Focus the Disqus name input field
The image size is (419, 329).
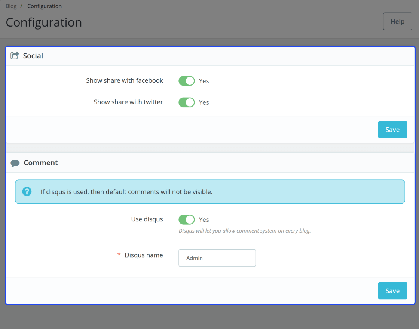[x=217, y=258]
